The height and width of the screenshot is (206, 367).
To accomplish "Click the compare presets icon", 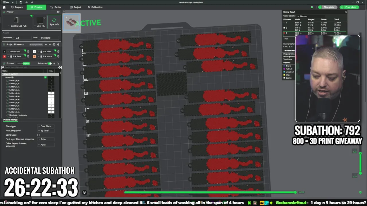I will coord(58,64).
